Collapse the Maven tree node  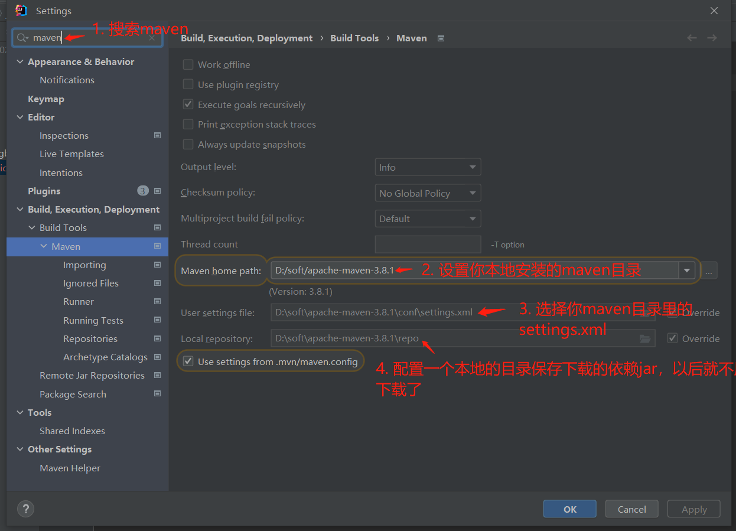point(44,246)
